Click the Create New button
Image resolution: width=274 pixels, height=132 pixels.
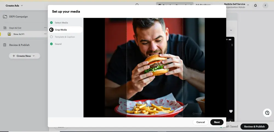coord(24,56)
